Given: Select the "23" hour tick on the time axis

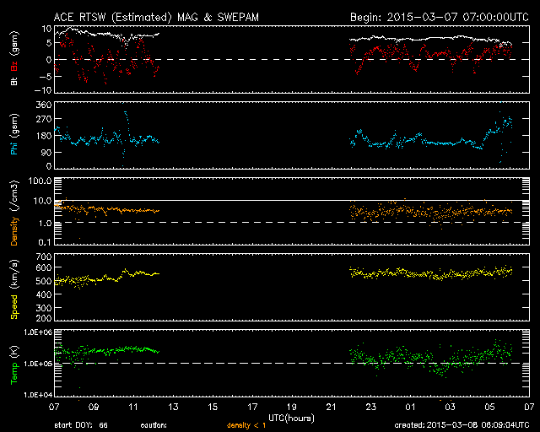Looking at the screenshot, I should pyautogui.click(x=371, y=408).
